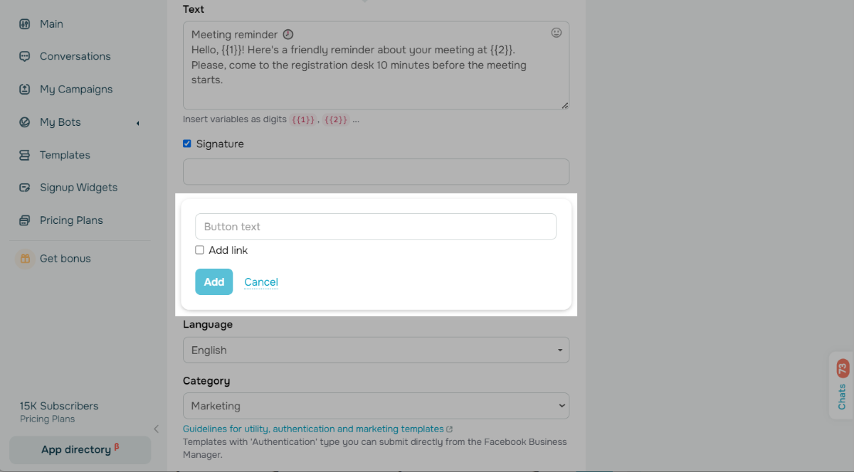This screenshot has height=472, width=854.
Task: Open the emoji picker in Text field
Action: click(x=557, y=33)
